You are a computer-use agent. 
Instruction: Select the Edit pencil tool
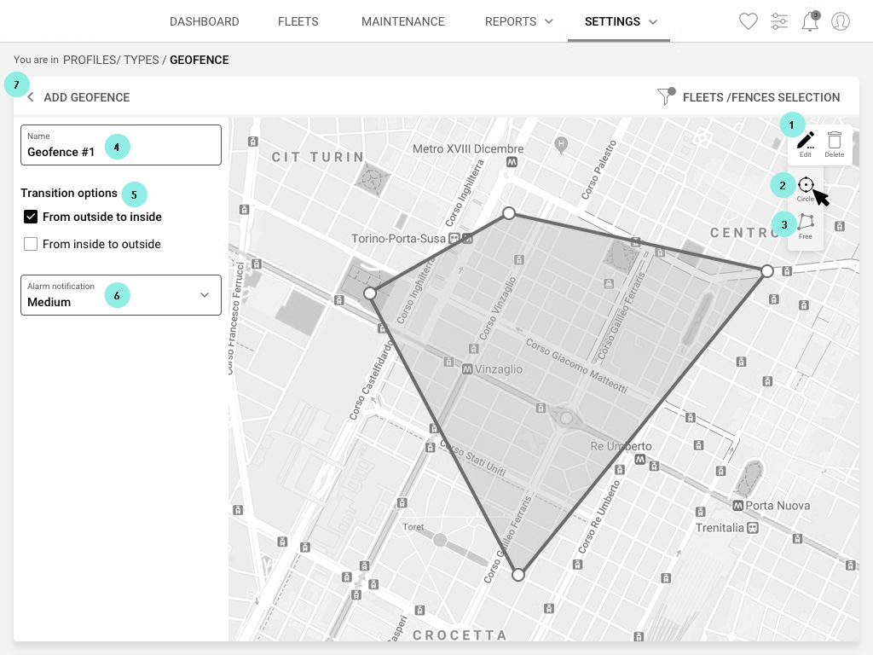tap(805, 145)
